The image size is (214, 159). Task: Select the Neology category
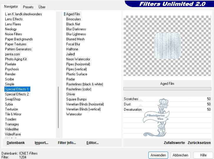[11, 29]
